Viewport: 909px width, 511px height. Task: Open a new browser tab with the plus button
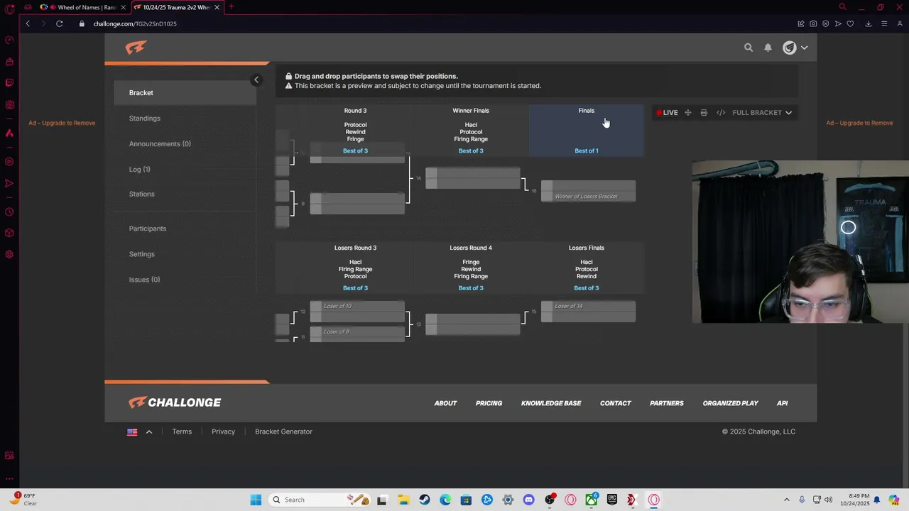click(231, 7)
